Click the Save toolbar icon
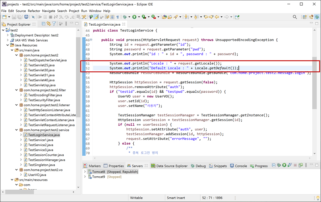Screen dimensions: 321x202 click(14, 17)
